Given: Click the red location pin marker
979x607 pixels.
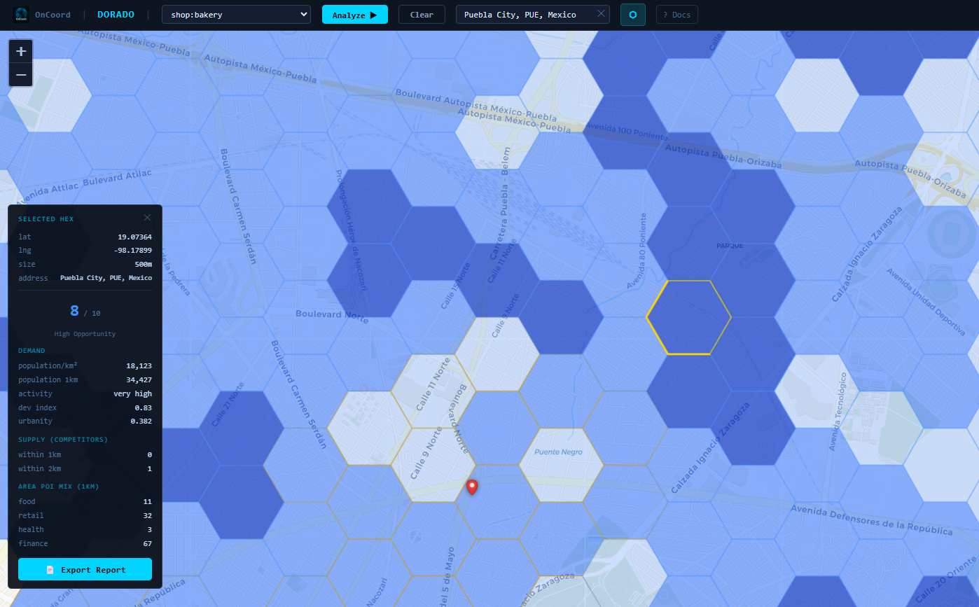Looking at the screenshot, I should [472, 487].
